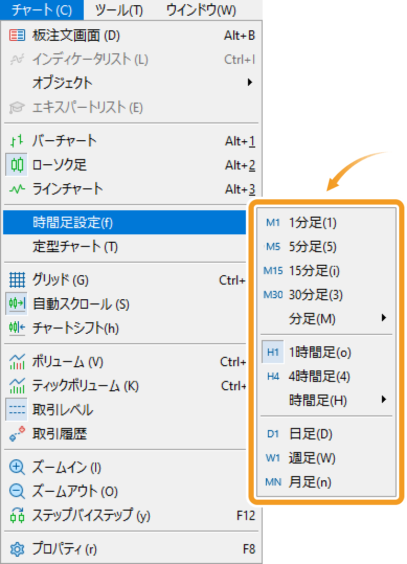Select 1分足(1) timeframe label
Screen dimensions: 407x564
click(x=312, y=223)
